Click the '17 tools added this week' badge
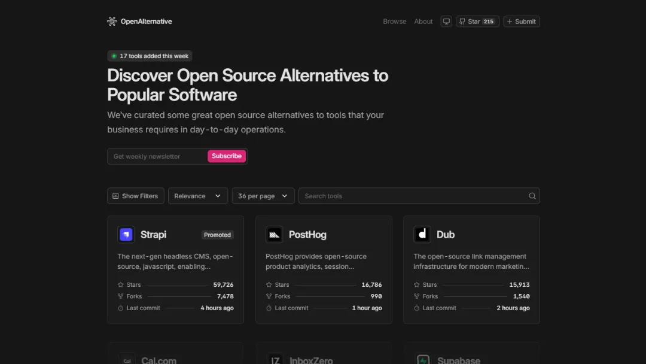 click(x=150, y=56)
